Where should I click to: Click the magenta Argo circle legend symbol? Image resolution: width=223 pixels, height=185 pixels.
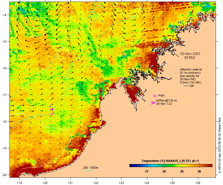click(155, 96)
